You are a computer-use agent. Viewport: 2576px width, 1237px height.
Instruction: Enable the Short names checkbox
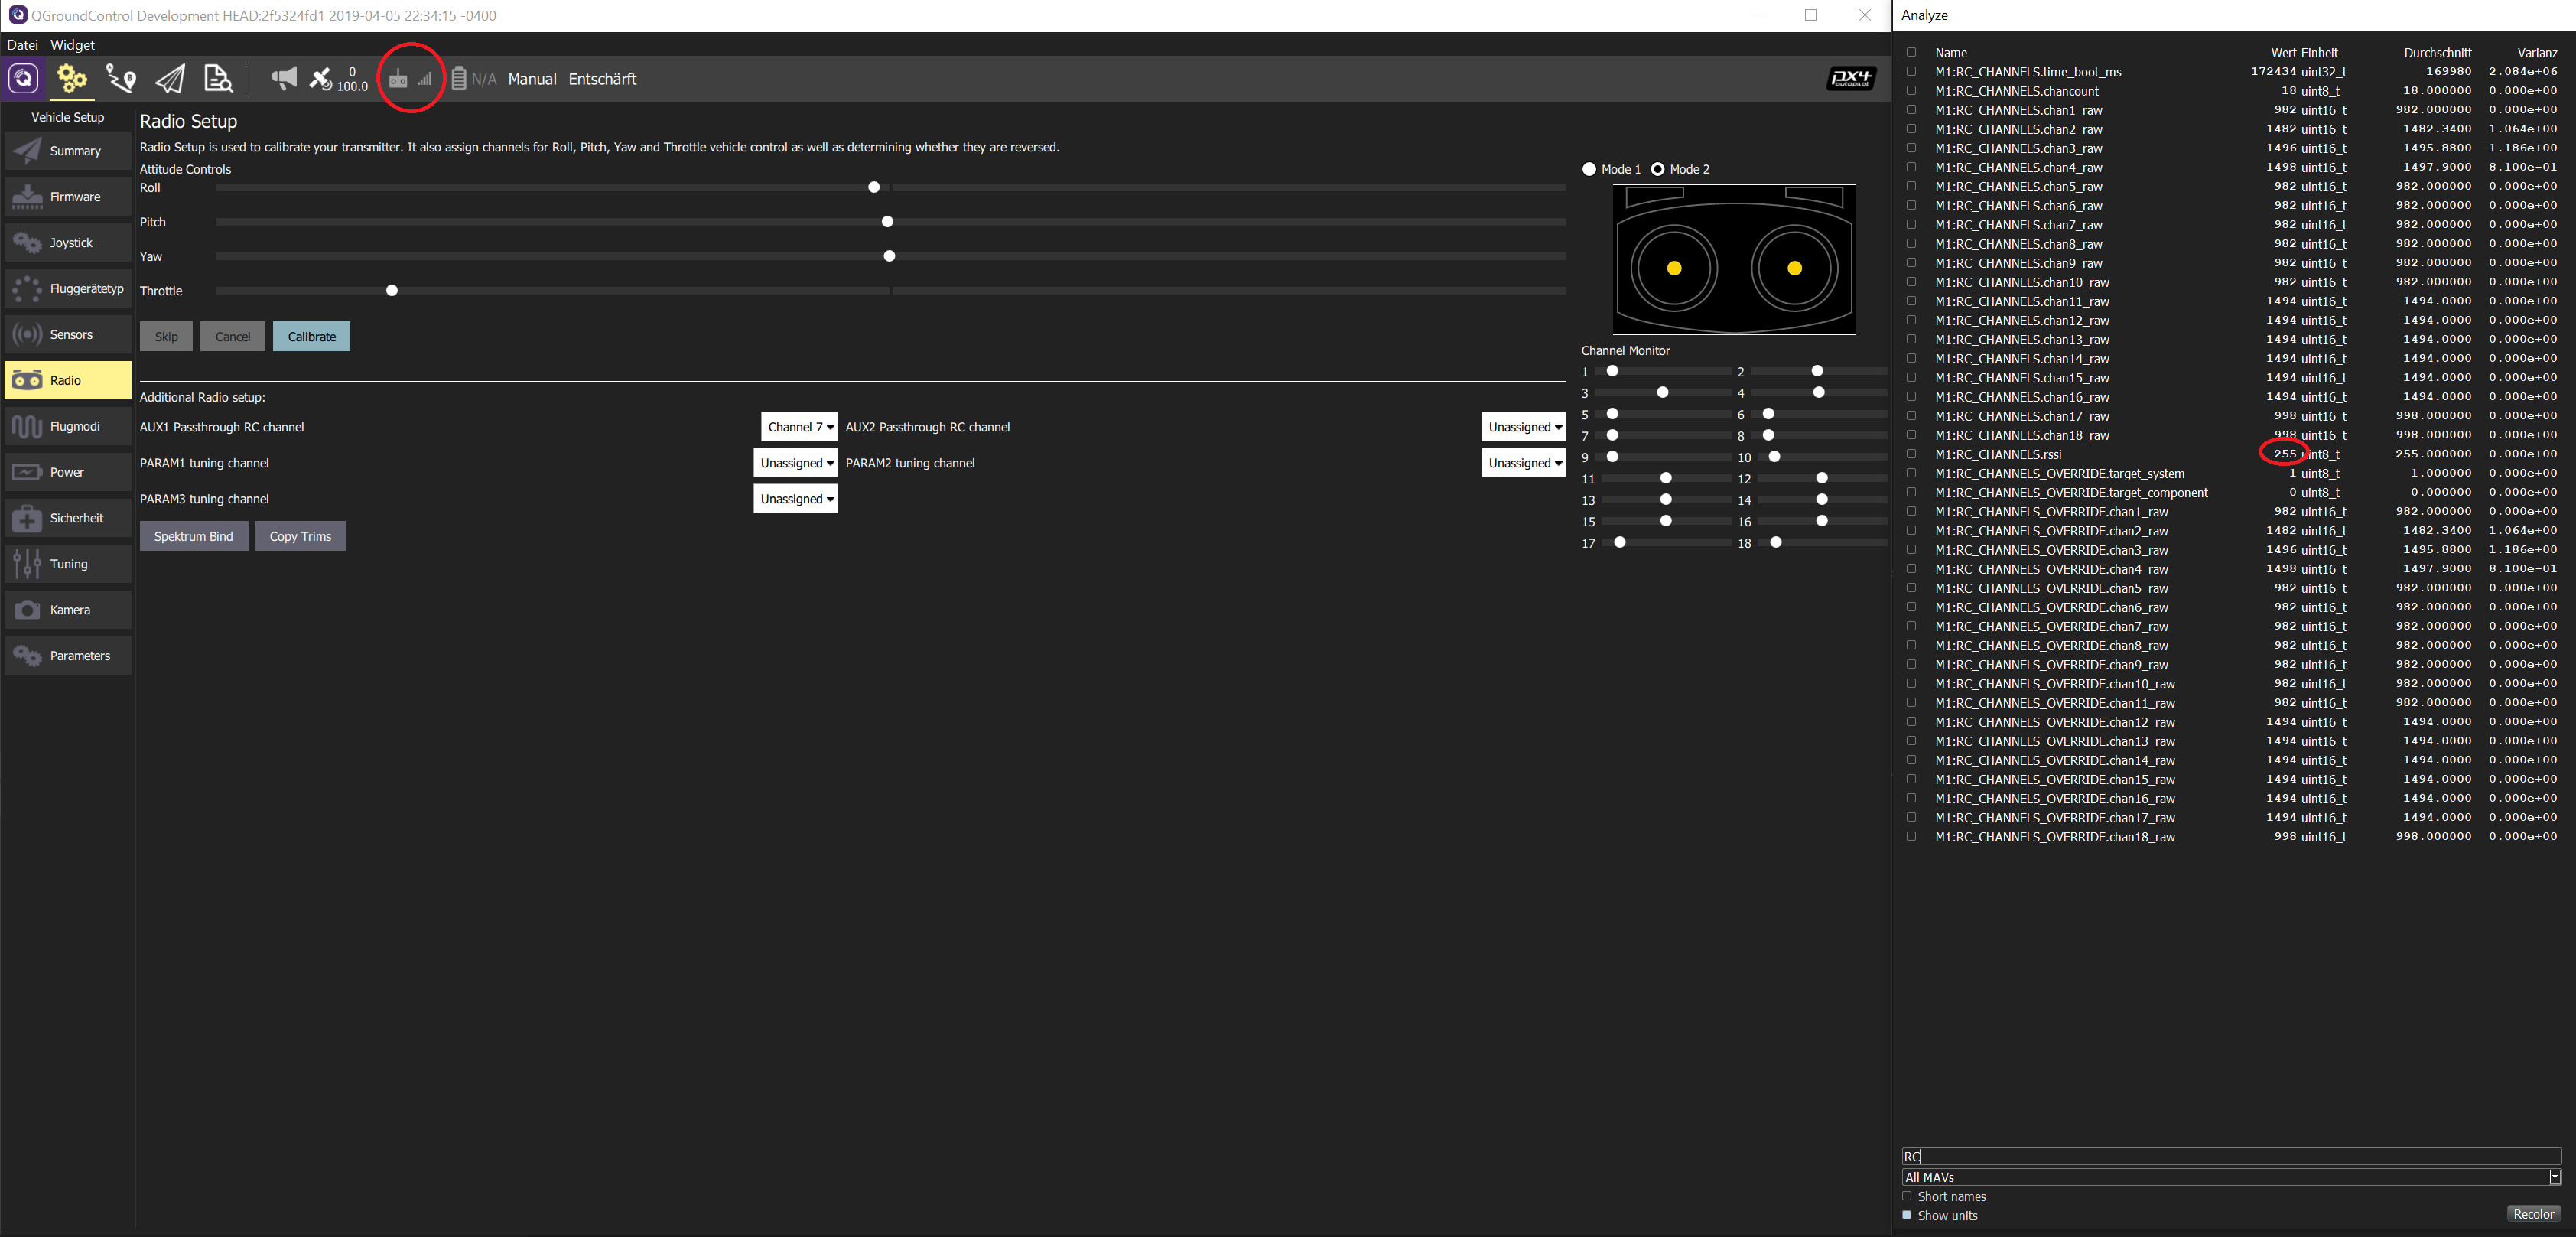click(x=1906, y=1196)
